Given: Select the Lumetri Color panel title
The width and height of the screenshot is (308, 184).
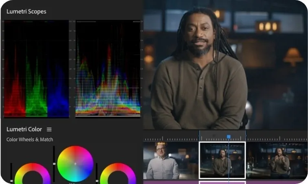Looking at the screenshot, I should pyautogui.click(x=24, y=129).
